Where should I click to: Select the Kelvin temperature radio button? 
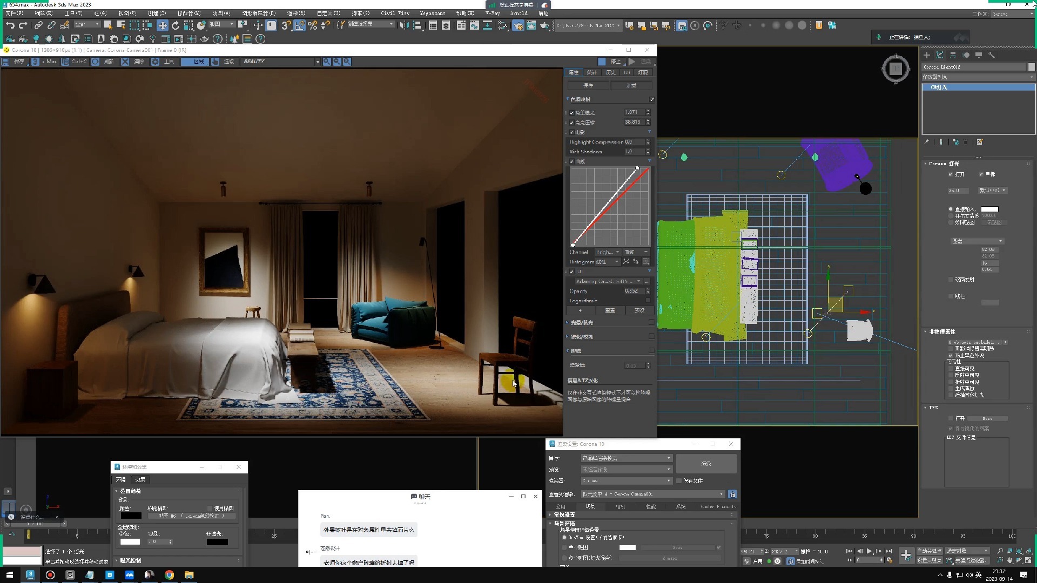click(951, 215)
